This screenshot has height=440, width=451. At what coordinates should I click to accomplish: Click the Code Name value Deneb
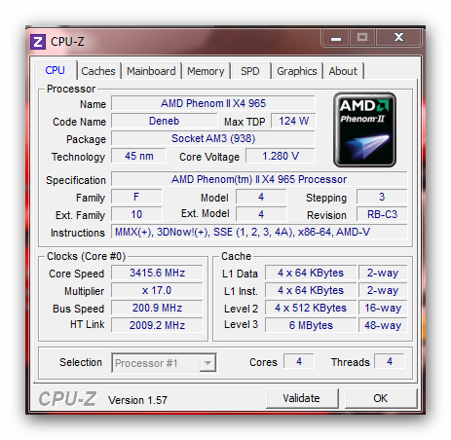[x=164, y=121]
